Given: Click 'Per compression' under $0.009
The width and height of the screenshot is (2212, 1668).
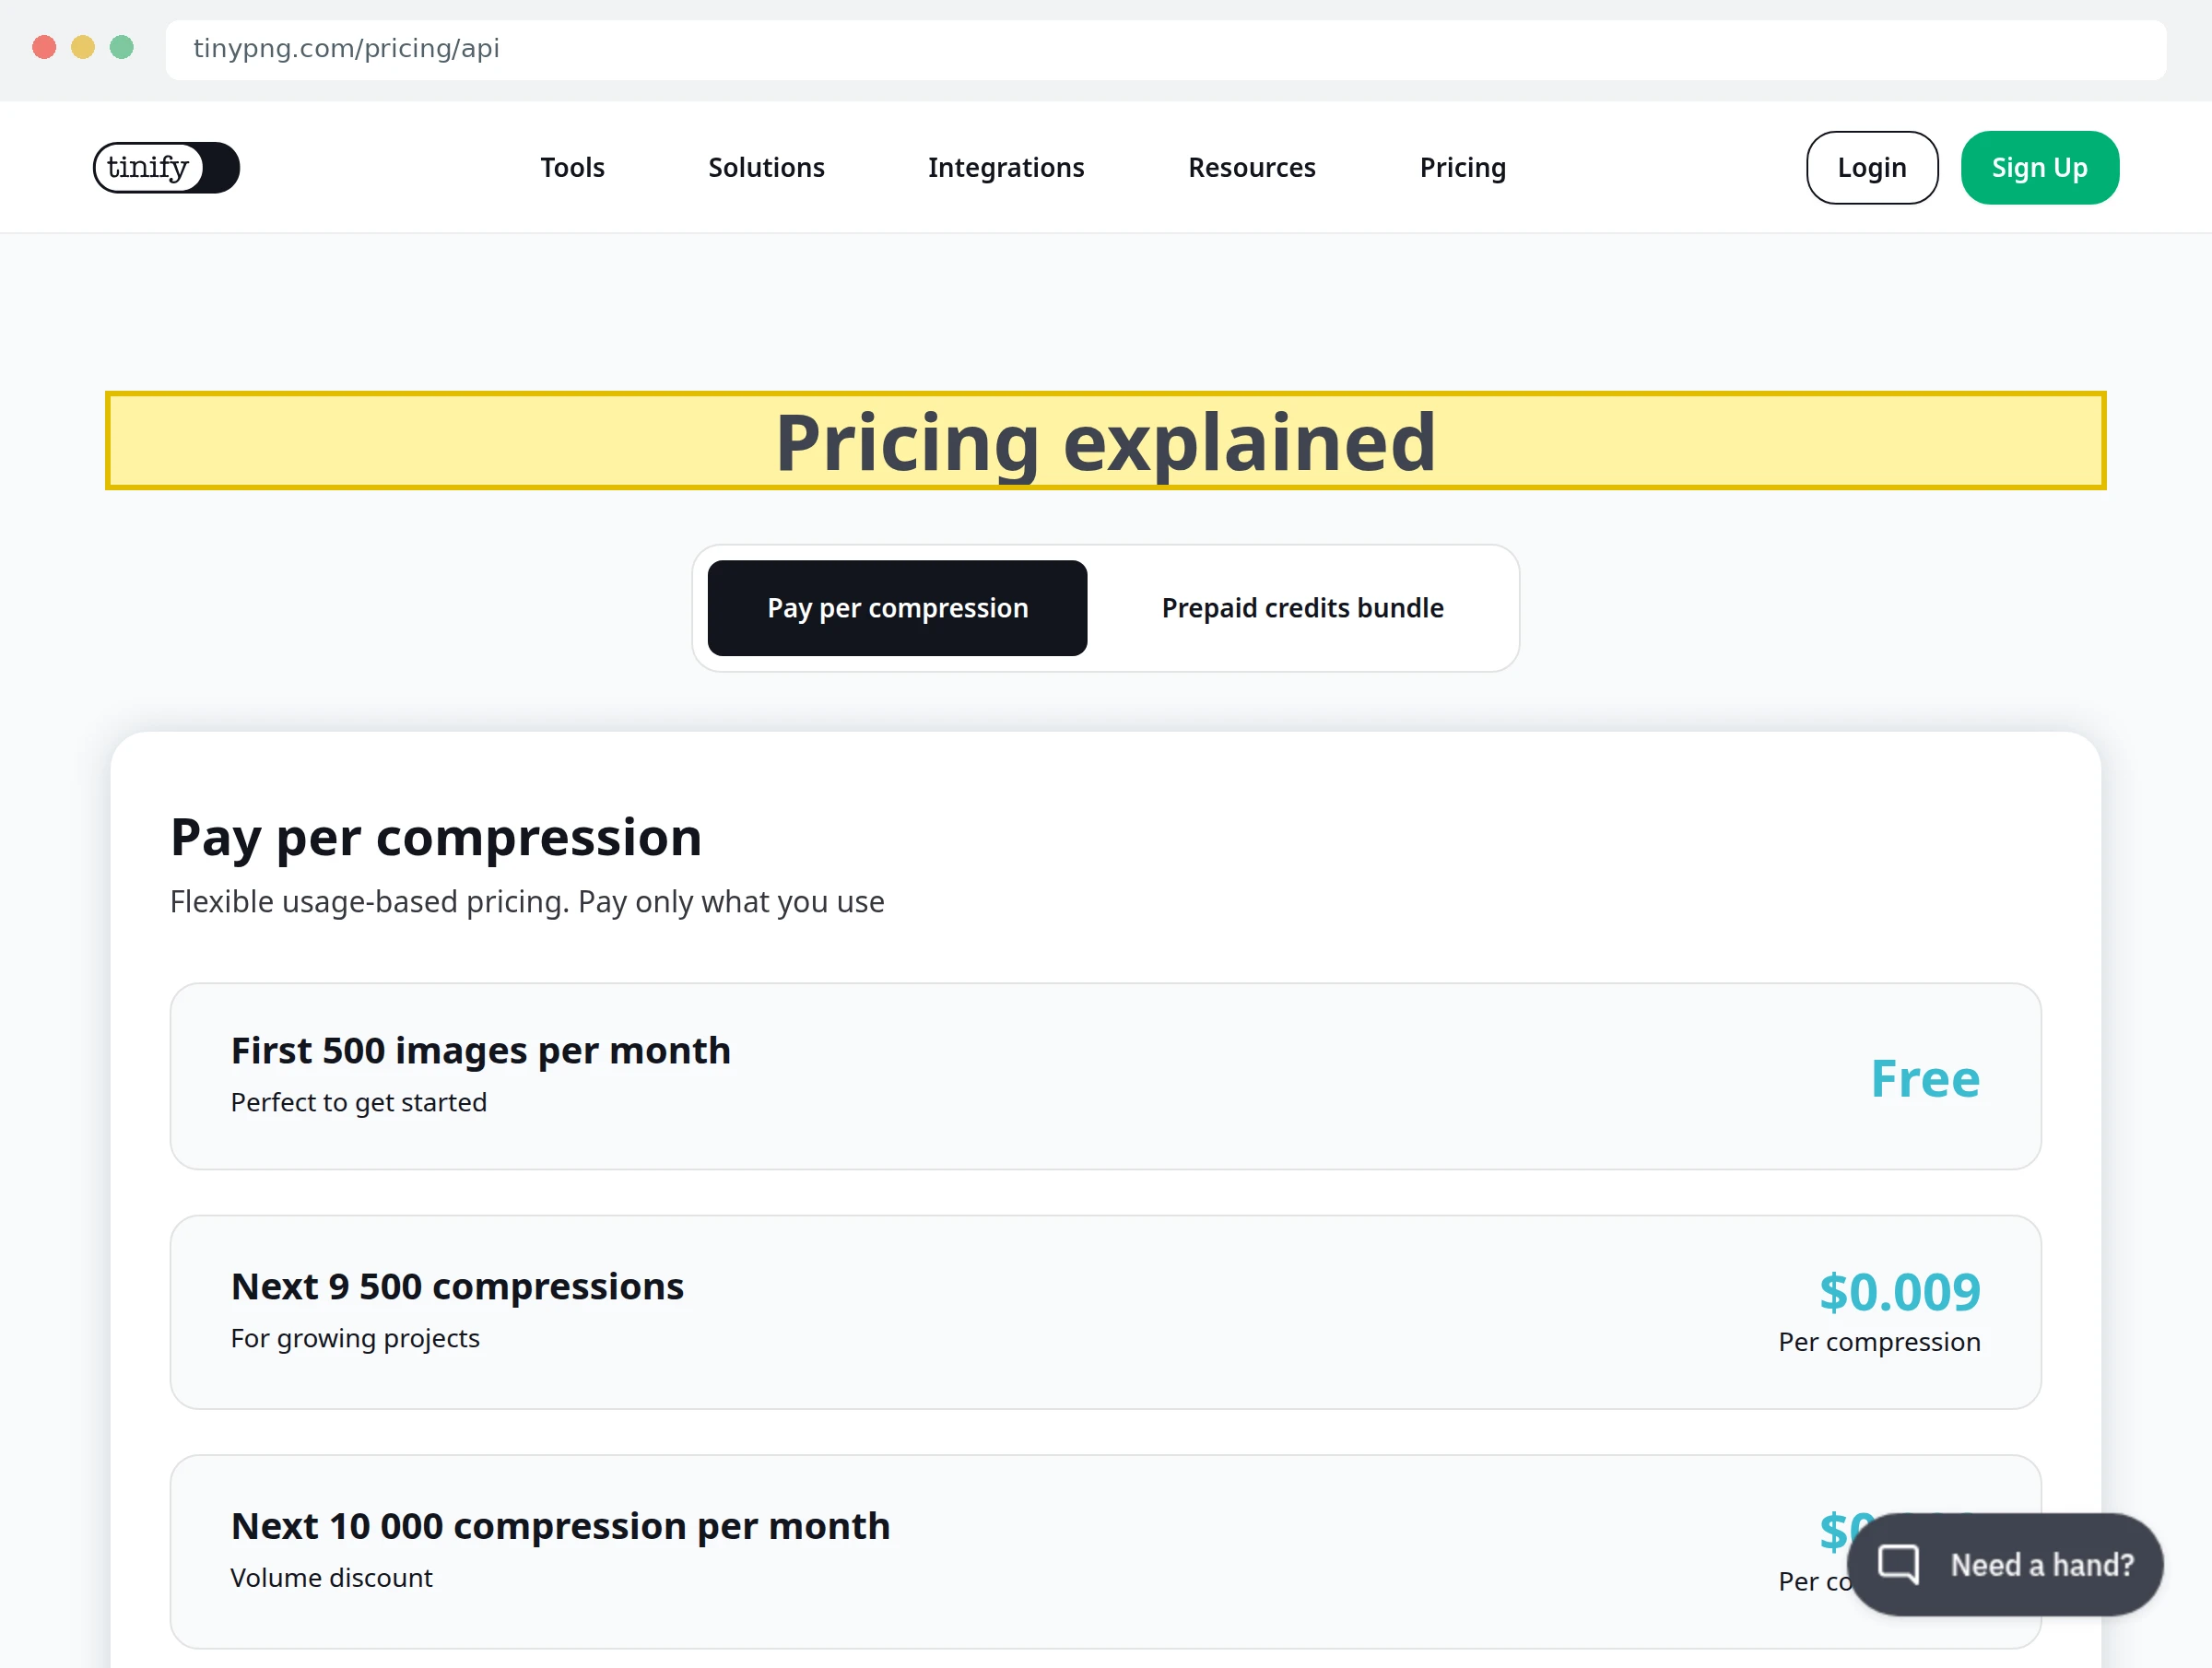Looking at the screenshot, I should point(1879,1342).
